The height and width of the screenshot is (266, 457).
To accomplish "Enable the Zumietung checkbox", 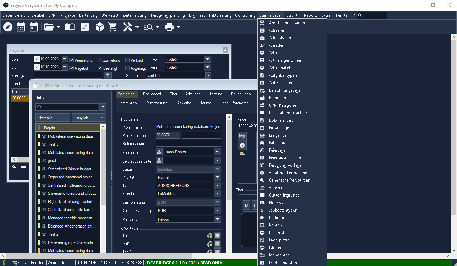I will [100, 60].
